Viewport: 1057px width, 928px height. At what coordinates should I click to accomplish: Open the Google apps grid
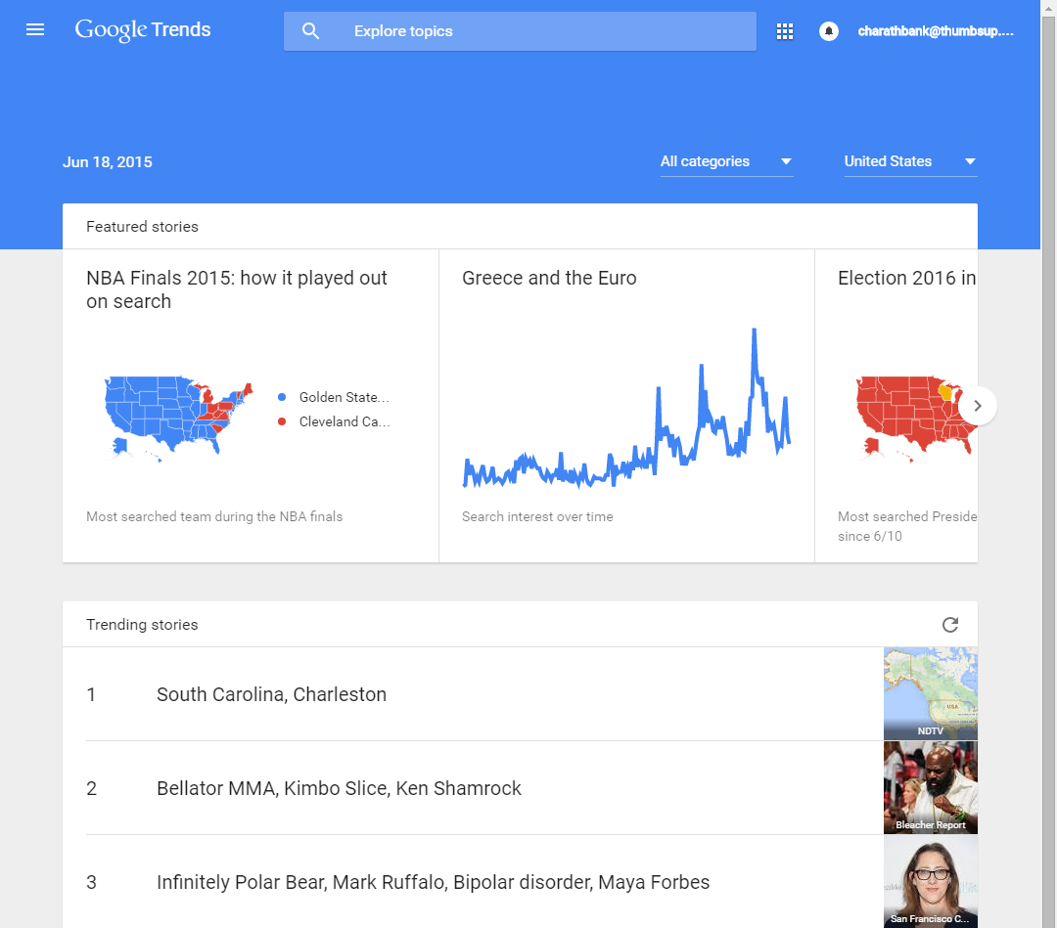pos(785,31)
